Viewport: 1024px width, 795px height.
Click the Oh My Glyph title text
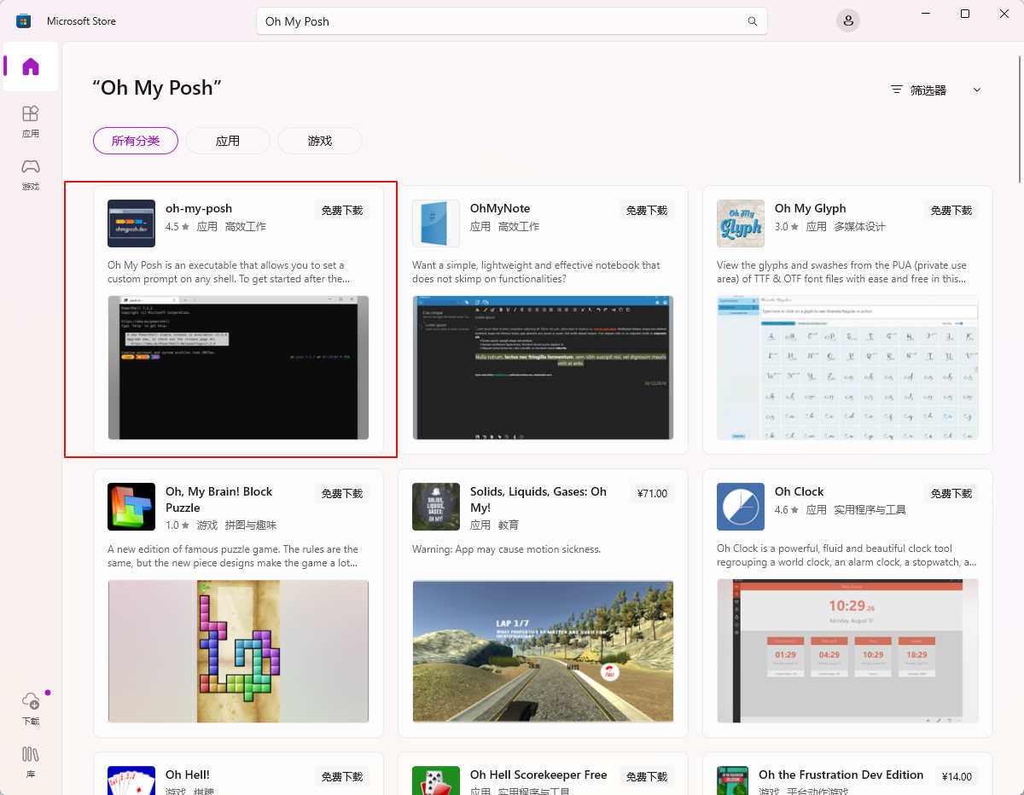click(x=811, y=208)
